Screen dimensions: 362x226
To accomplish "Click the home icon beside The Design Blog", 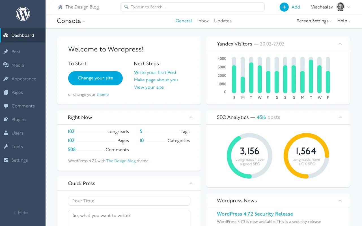I will click(x=60, y=7).
